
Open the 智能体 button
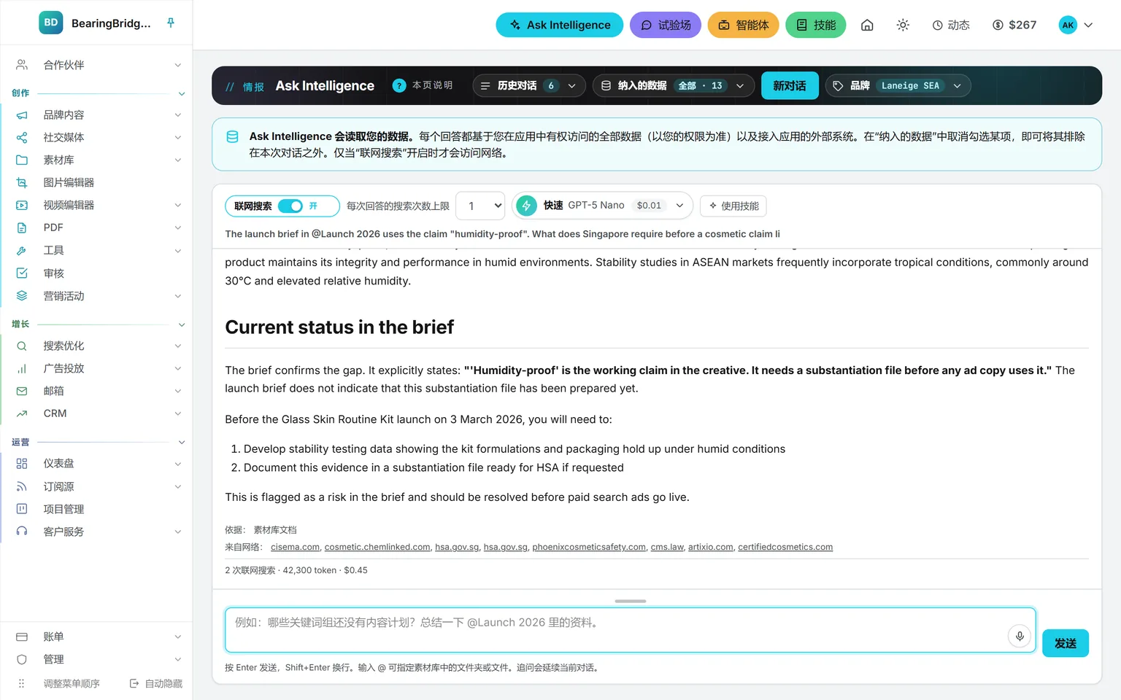743,25
